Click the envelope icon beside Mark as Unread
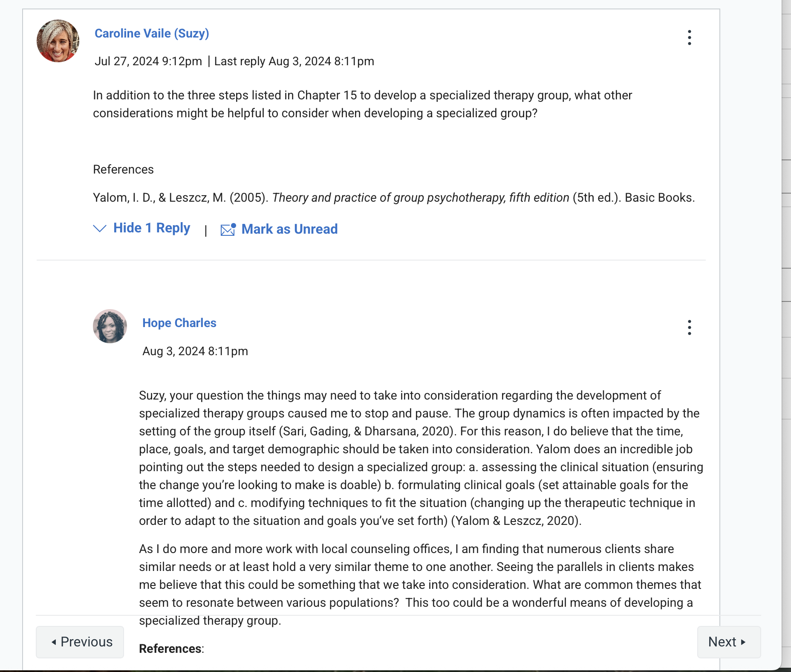This screenshot has height=672, width=791. click(228, 229)
